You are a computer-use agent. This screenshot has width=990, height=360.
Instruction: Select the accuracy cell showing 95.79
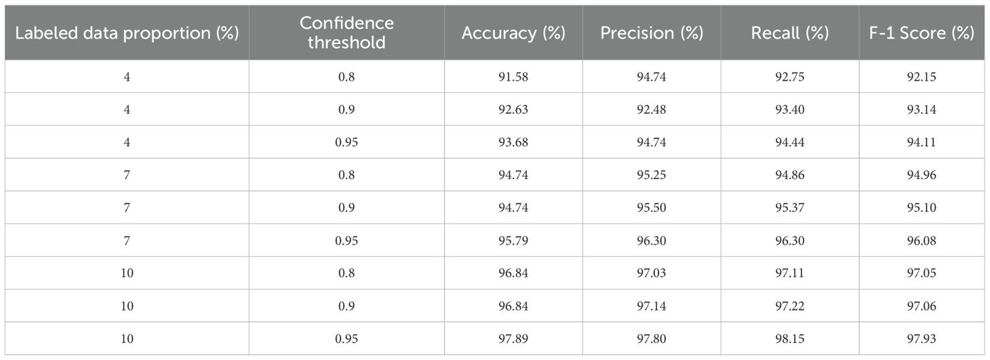click(x=513, y=240)
